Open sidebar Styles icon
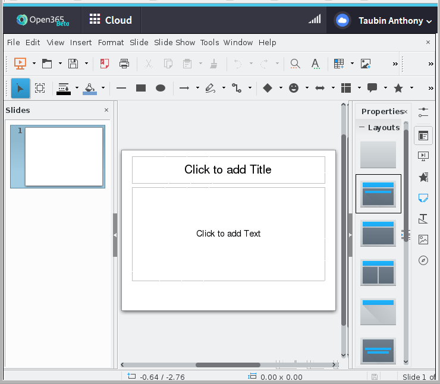This screenshot has width=440, height=384. pos(423,219)
